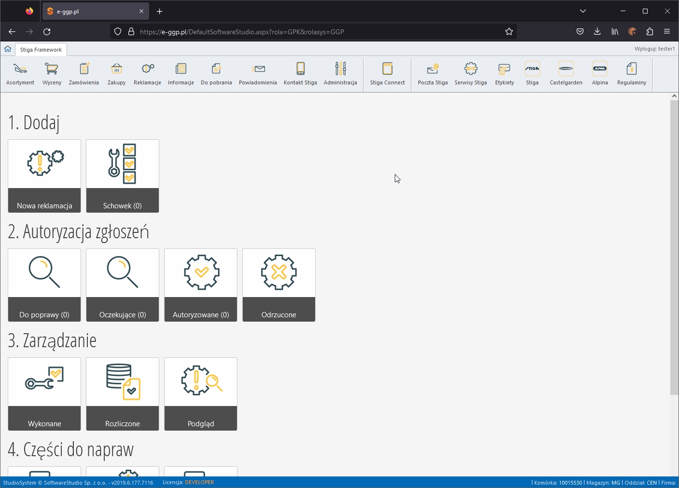679x488 pixels.
Task: Open the Schowek (0) tile
Action: point(123,176)
